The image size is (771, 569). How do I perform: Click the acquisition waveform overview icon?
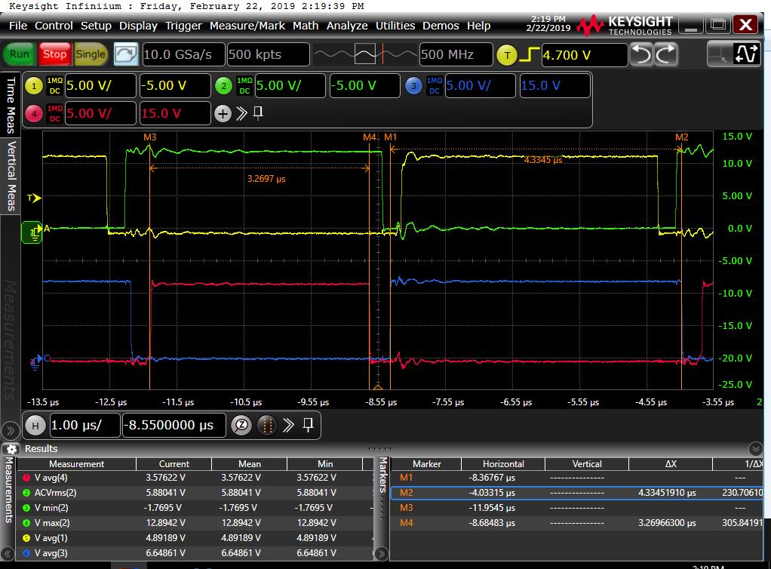tap(364, 54)
